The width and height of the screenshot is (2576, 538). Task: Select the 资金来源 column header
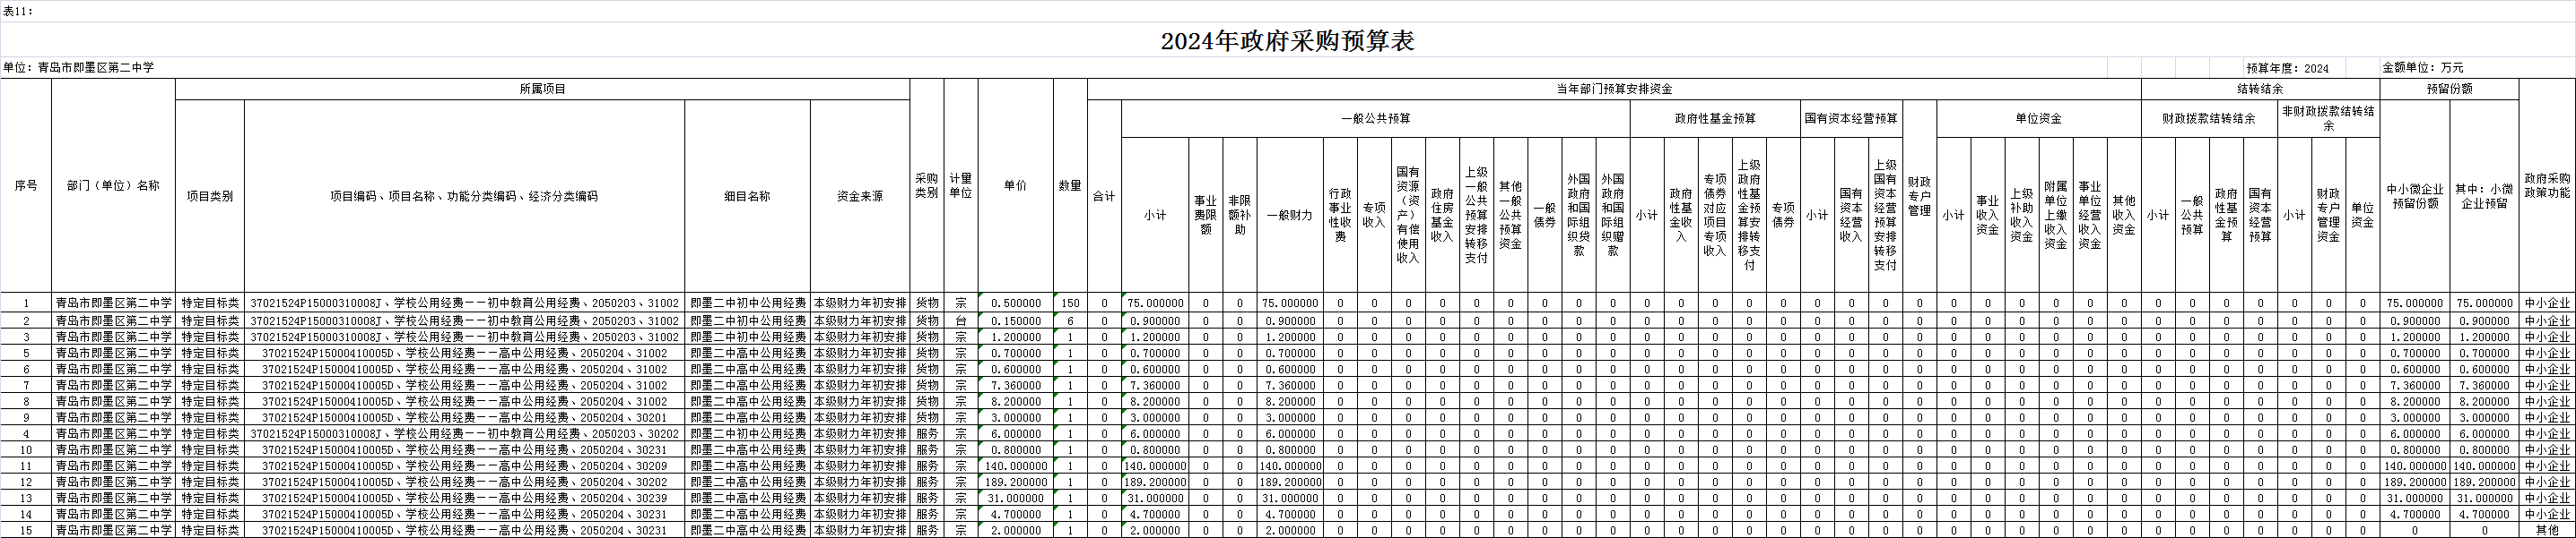pyautogui.click(x=860, y=197)
